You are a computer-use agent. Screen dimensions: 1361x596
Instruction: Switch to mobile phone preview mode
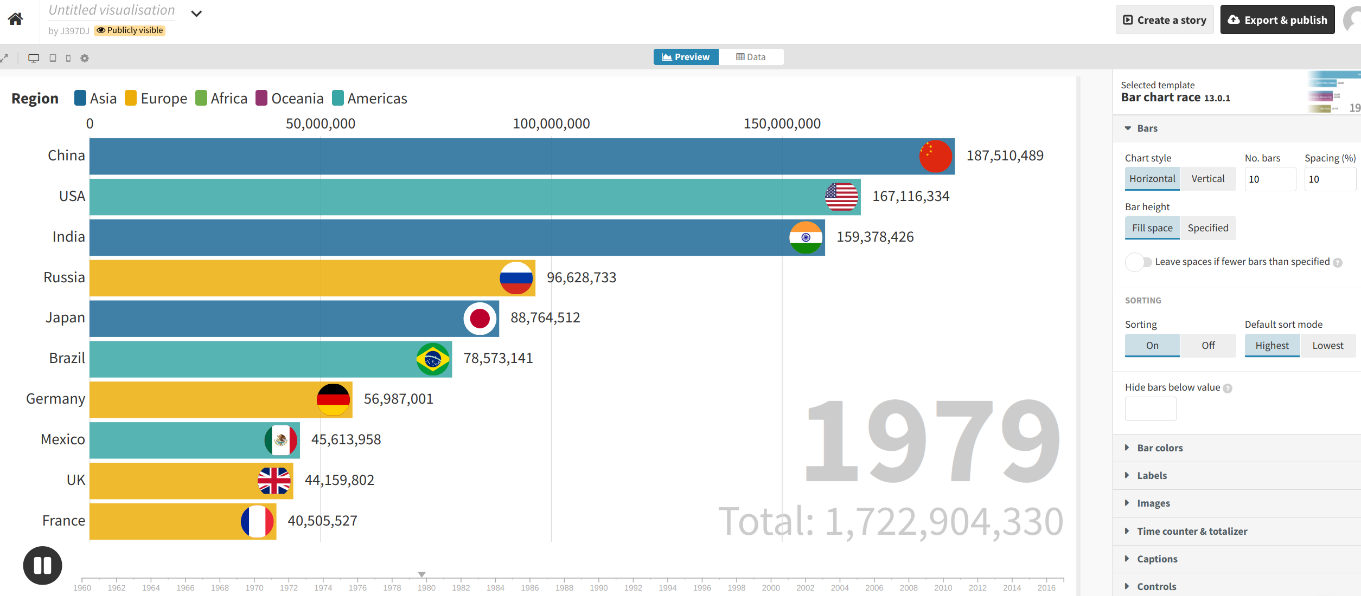(68, 58)
